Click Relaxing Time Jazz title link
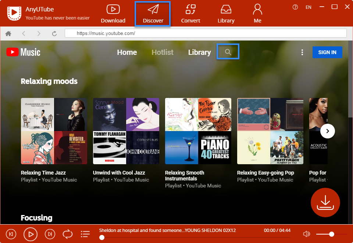Image resolution: width=353 pixels, height=243 pixels. [43, 173]
